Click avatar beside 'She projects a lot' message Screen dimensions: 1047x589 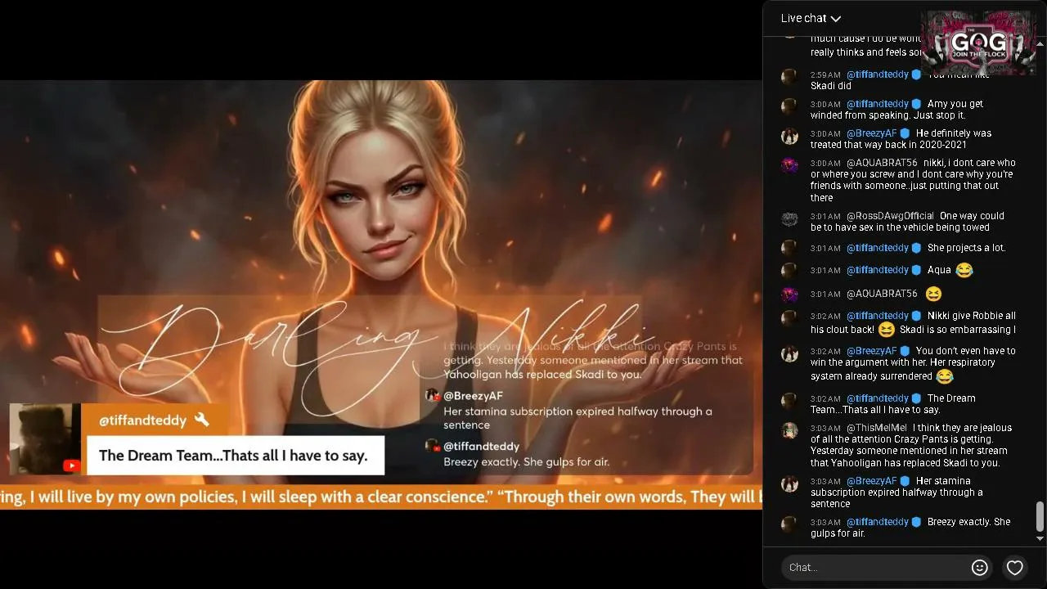point(789,248)
